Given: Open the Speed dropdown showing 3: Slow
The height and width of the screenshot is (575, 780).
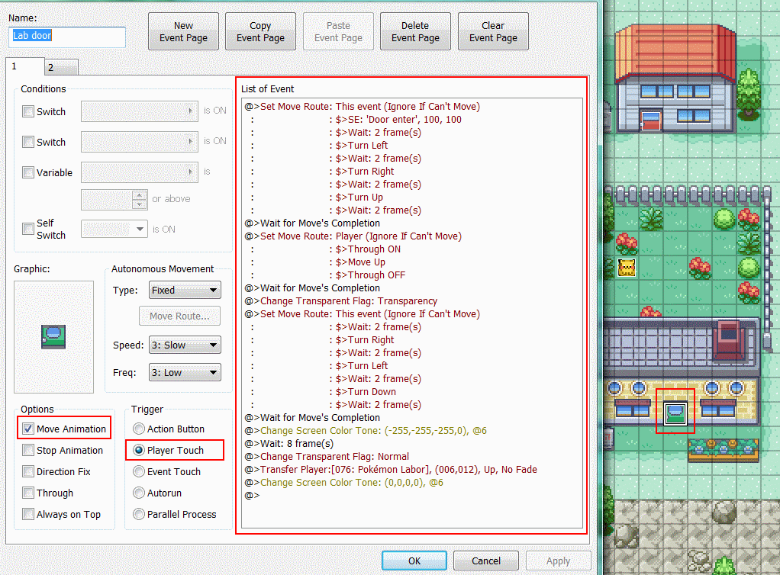Looking at the screenshot, I should (x=185, y=345).
